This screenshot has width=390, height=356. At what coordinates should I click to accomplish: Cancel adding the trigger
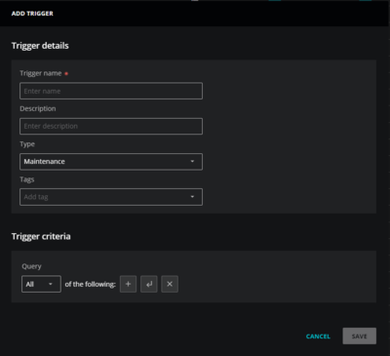point(318,336)
